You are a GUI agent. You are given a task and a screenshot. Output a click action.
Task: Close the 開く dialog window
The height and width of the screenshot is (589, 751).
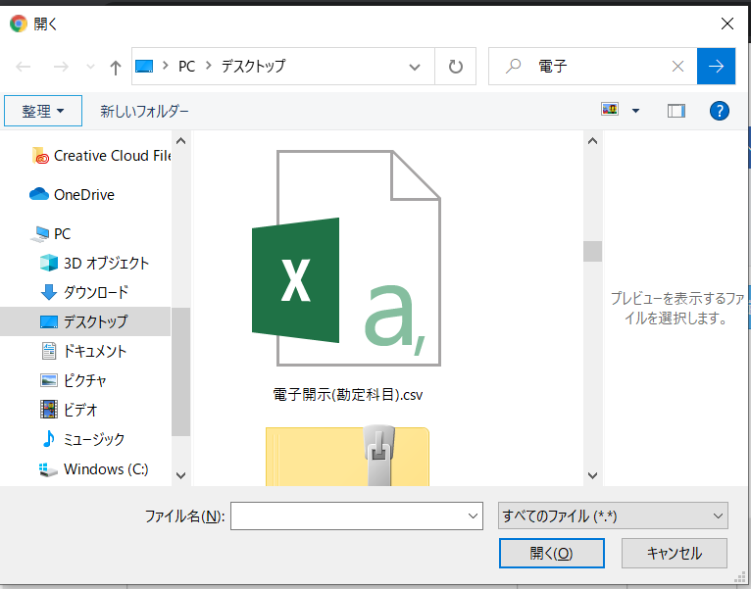[727, 23]
